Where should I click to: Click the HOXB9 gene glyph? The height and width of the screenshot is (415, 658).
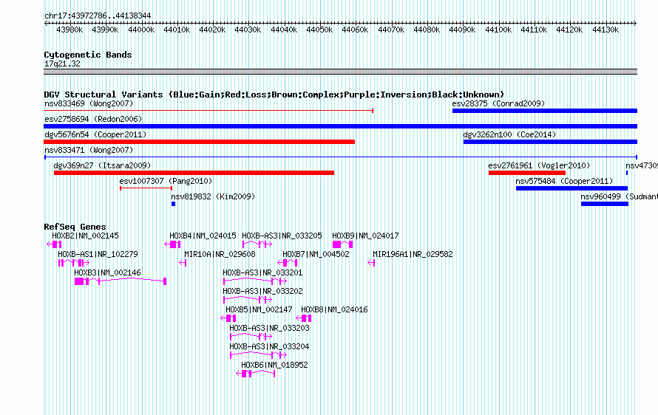click(342, 244)
